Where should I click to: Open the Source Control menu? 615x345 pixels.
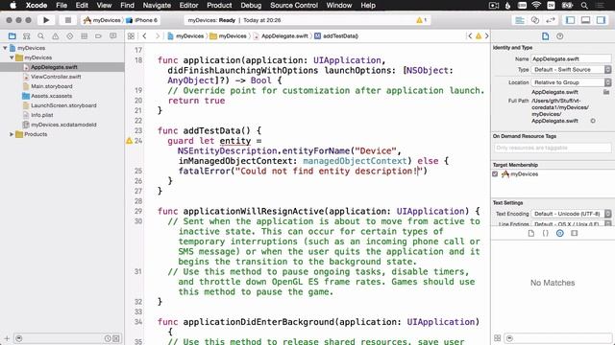tap(294, 5)
